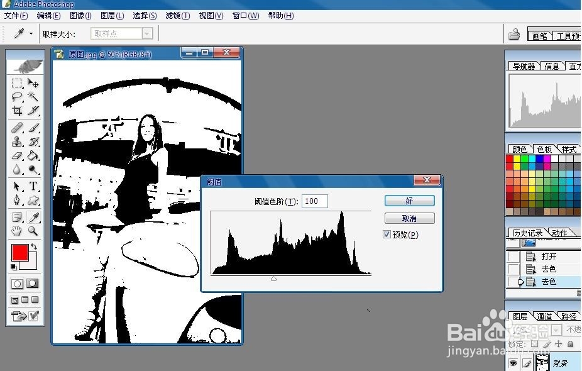Swap foreground and background colors
Screen dimensions: 582x371
coord(34,246)
